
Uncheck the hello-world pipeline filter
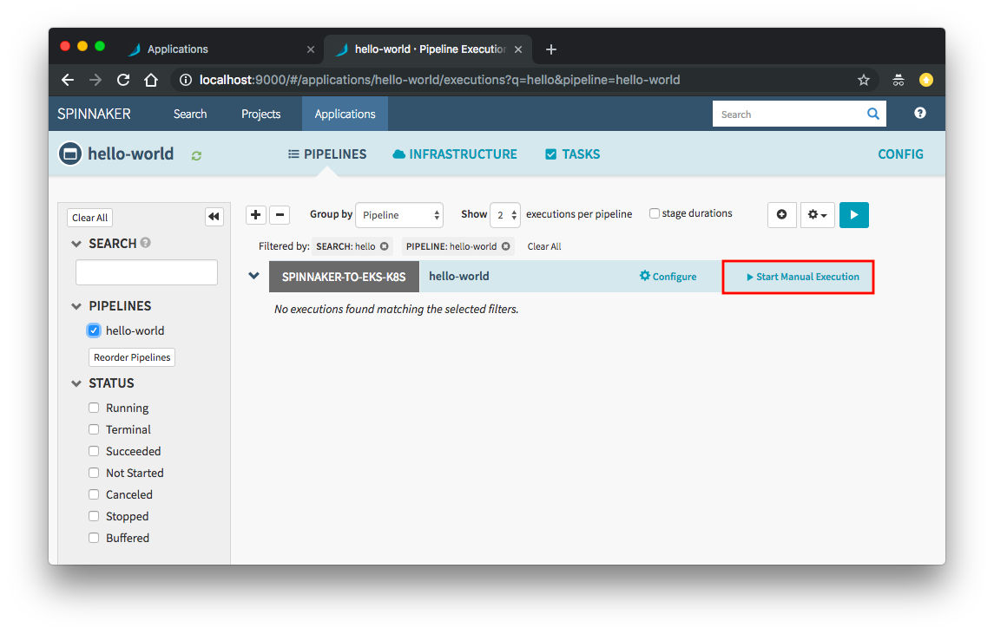pyautogui.click(x=94, y=330)
